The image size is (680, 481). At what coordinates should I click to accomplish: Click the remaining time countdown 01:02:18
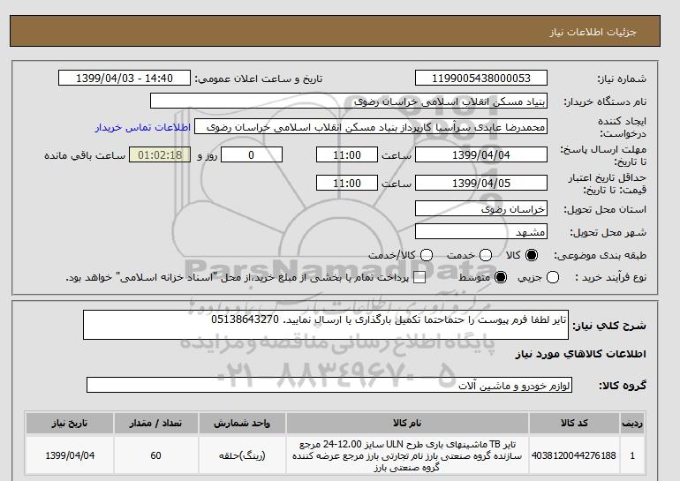click(x=160, y=154)
